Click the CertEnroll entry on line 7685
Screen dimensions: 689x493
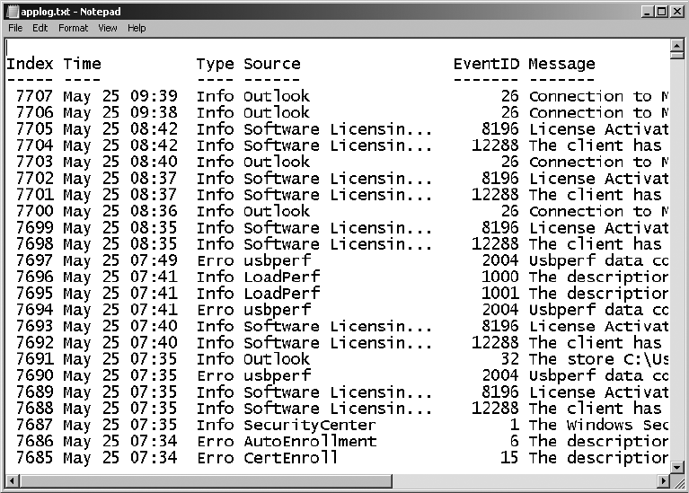pyautogui.click(x=290, y=458)
